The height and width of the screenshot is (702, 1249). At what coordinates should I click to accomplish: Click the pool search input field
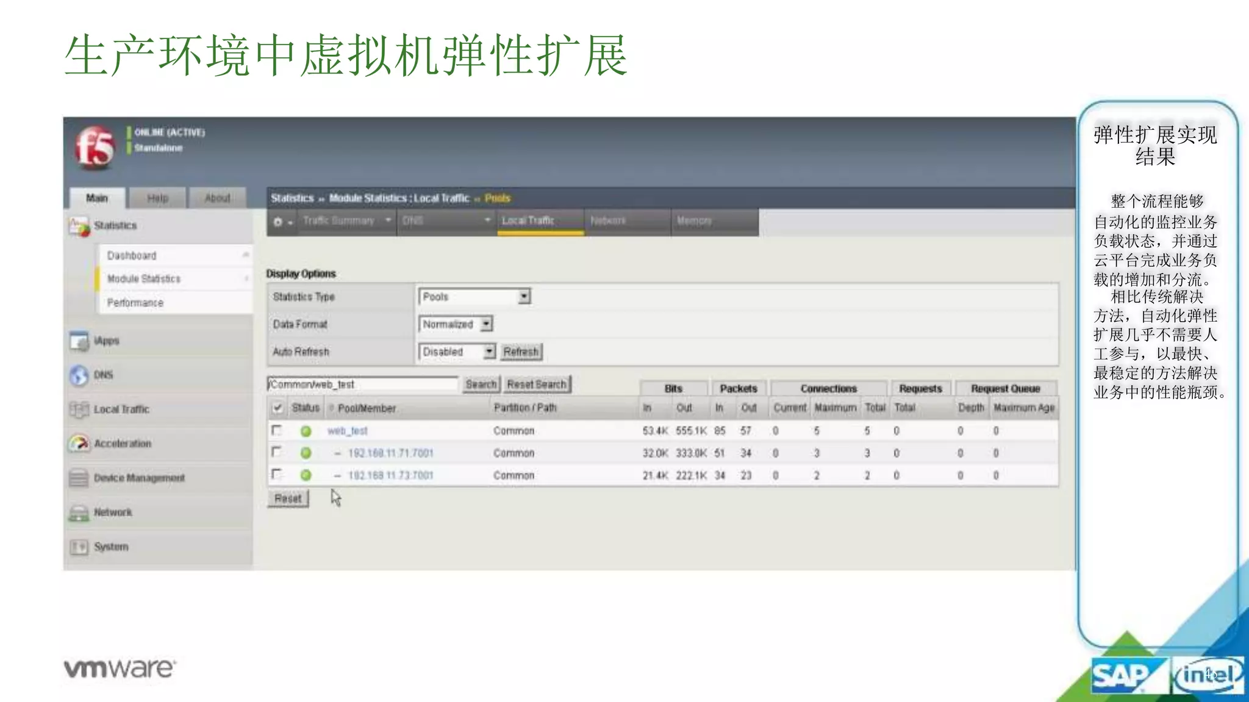coord(362,385)
